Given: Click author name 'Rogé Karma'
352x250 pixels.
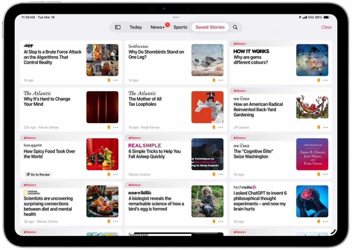Looking at the screenshot, I should [x=150, y=127].
